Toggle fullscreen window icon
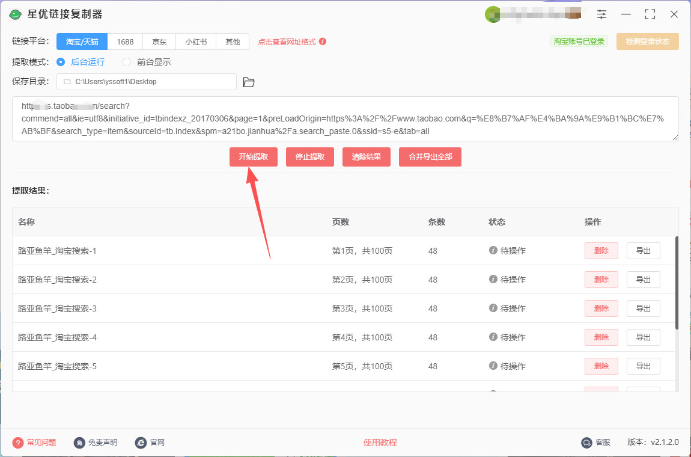The width and height of the screenshot is (691, 457). [x=650, y=14]
